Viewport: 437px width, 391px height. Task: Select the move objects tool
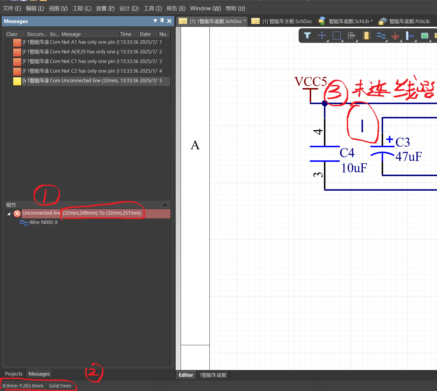tap(322, 36)
